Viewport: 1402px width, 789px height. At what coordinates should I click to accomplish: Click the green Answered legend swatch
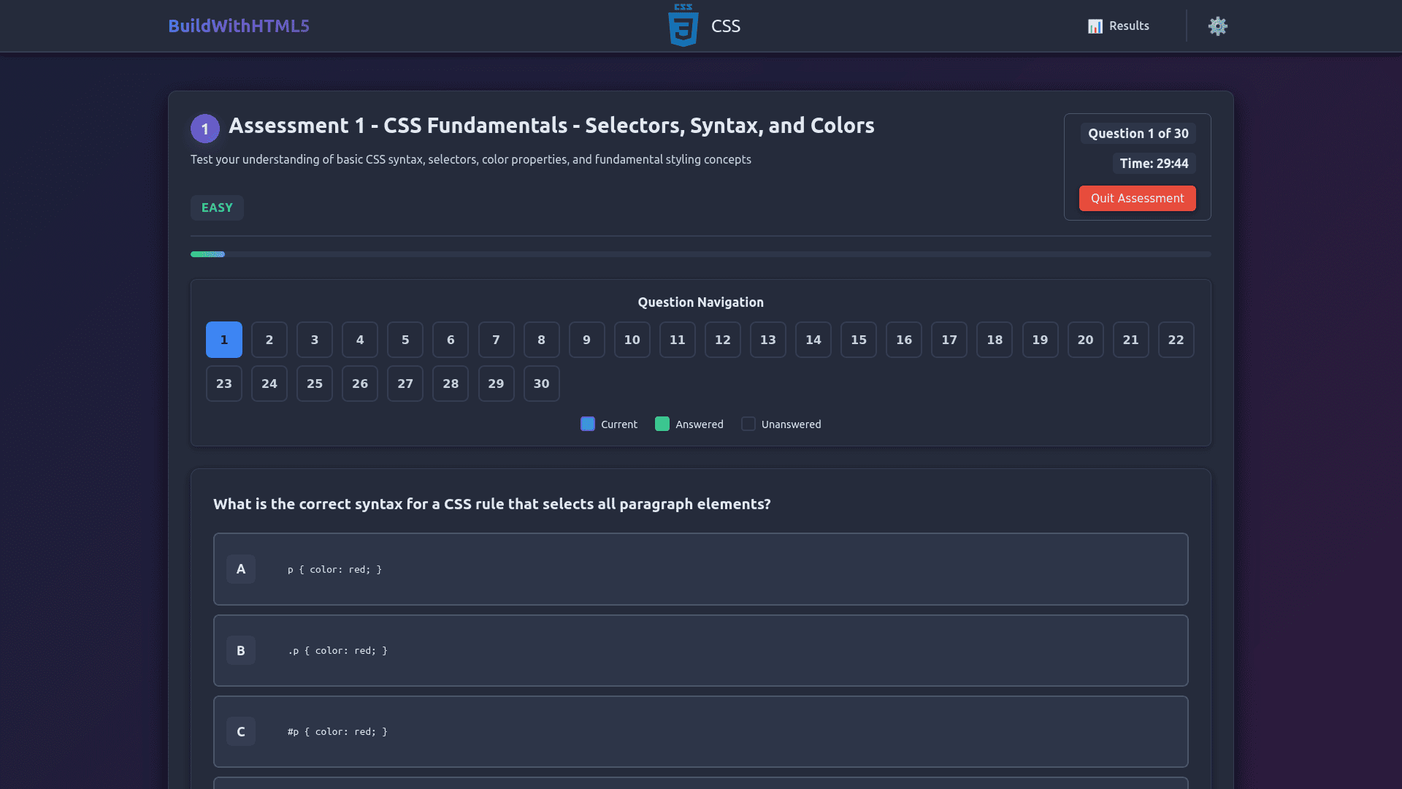click(x=662, y=424)
